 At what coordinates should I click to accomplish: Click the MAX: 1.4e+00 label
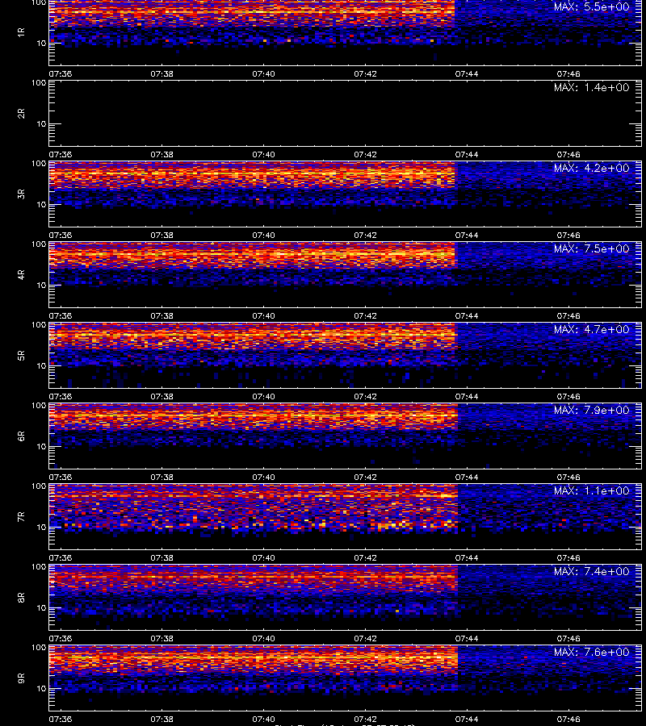(x=591, y=87)
